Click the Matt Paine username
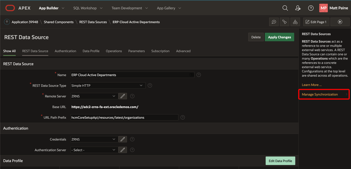Viewport: 351px width, 169px height. click(339, 8)
